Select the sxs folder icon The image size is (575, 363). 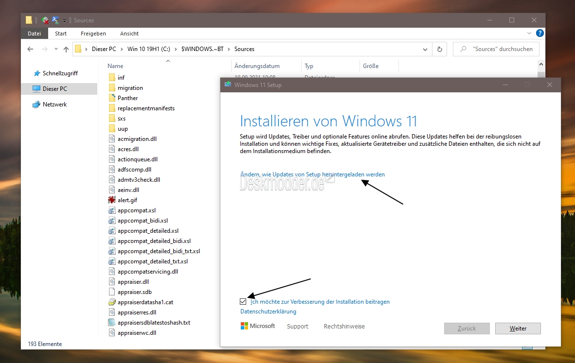[112, 118]
